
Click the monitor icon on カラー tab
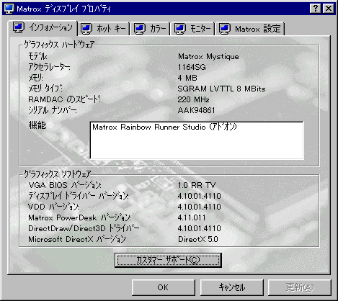(x=140, y=29)
